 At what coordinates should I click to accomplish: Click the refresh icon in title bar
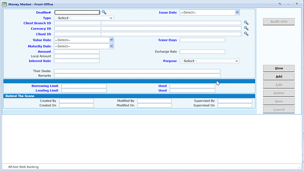pyautogui.click(x=280, y=4)
